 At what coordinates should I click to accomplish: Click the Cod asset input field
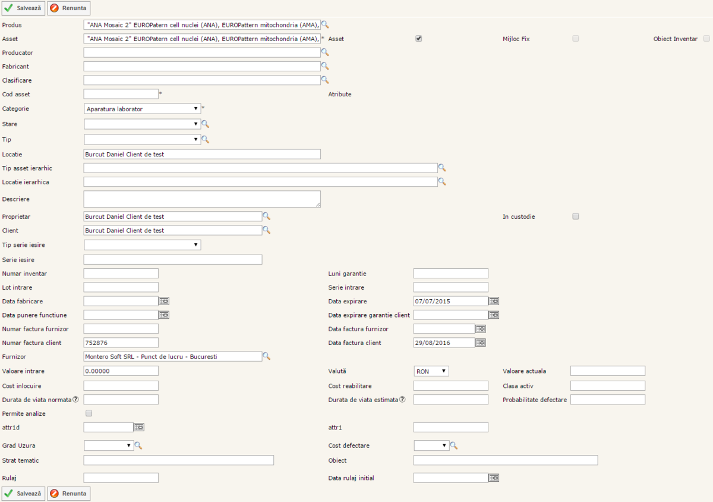pyautogui.click(x=121, y=94)
